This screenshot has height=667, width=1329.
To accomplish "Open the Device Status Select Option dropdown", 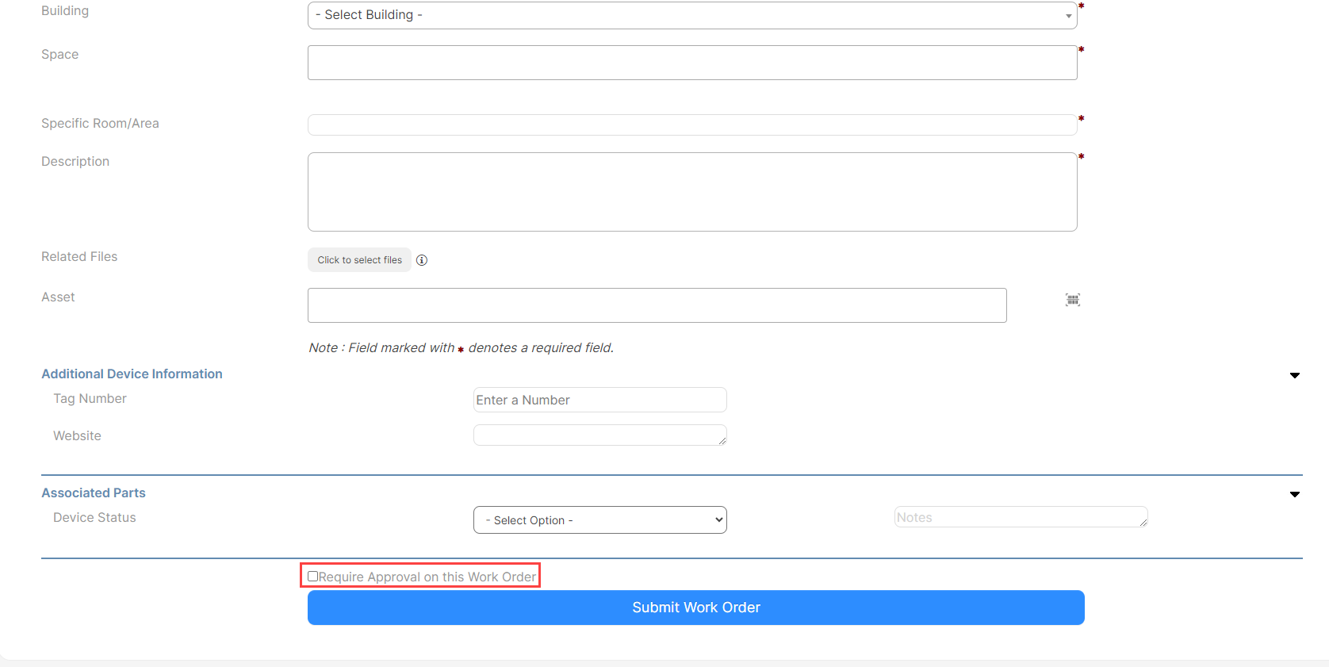I will 600,520.
